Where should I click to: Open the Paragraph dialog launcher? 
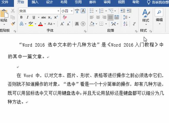(x=136, y=31)
